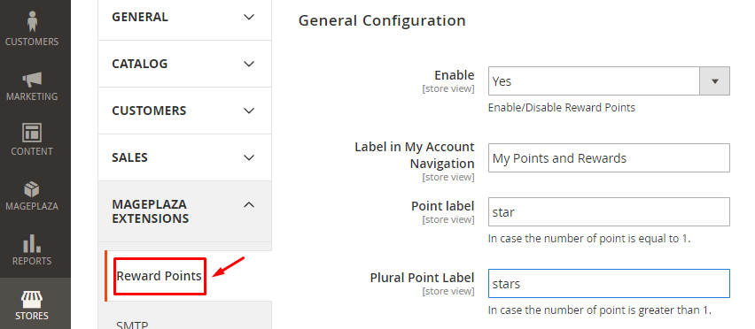
Task: Click the Marketing text in sidebar
Action: pyautogui.click(x=32, y=96)
